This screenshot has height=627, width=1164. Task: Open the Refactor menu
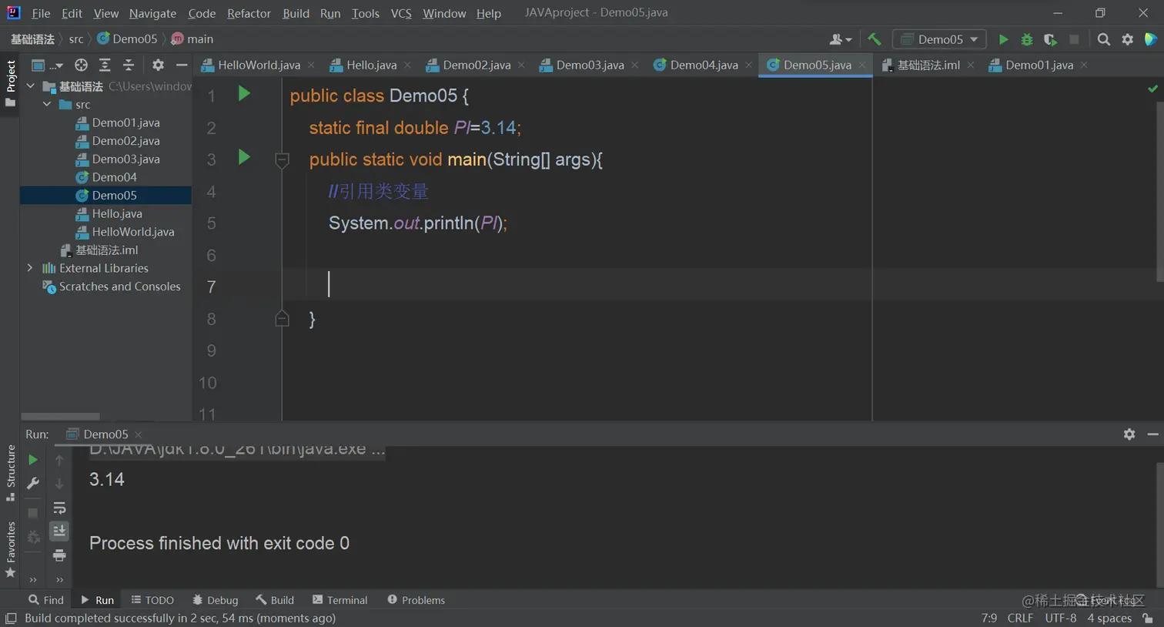click(x=249, y=13)
